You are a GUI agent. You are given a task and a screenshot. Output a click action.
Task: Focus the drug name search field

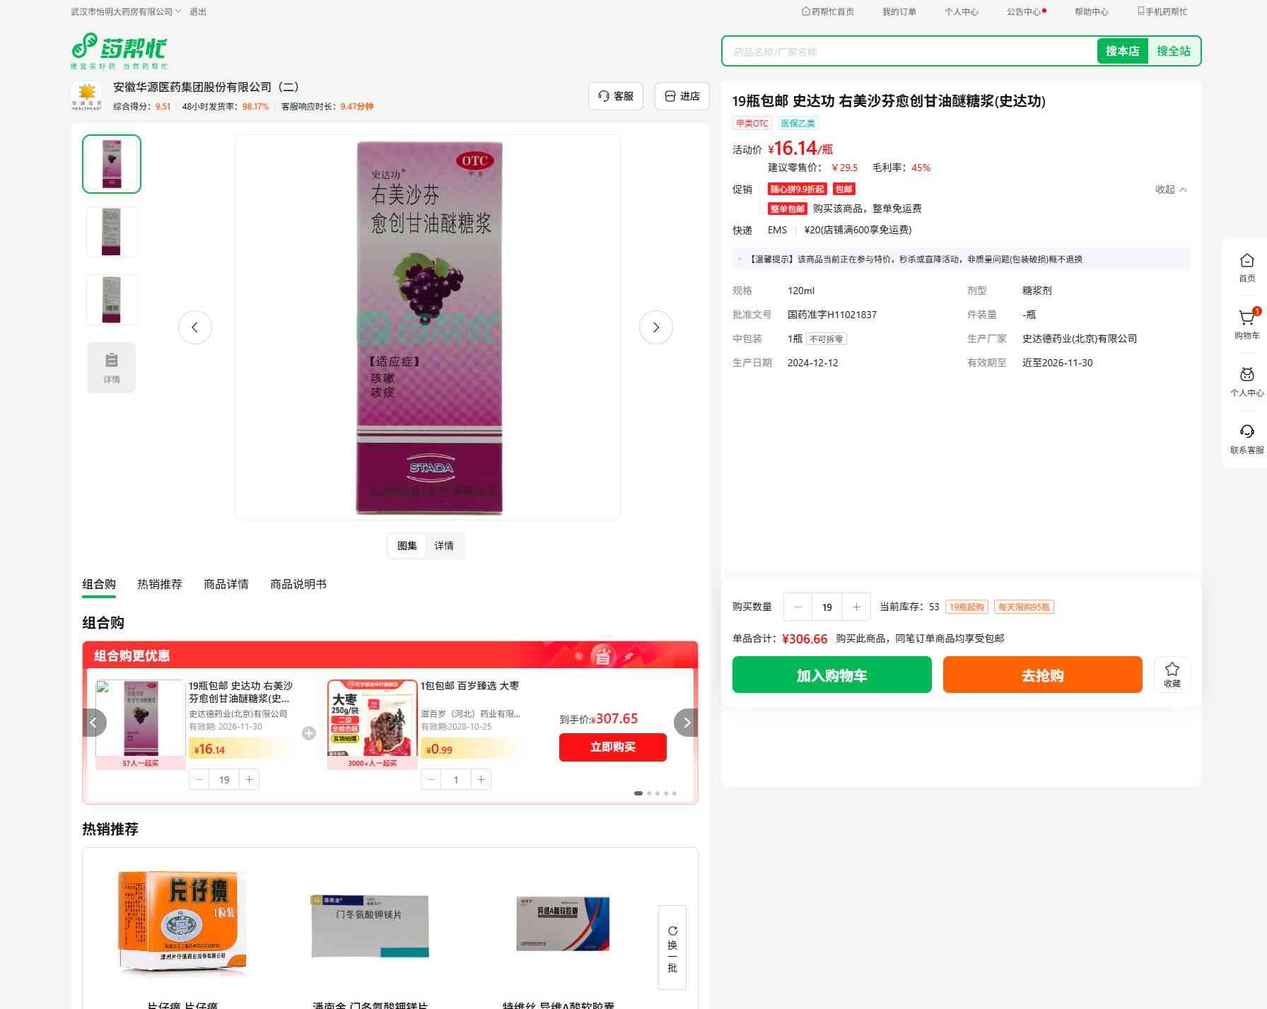tap(909, 52)
